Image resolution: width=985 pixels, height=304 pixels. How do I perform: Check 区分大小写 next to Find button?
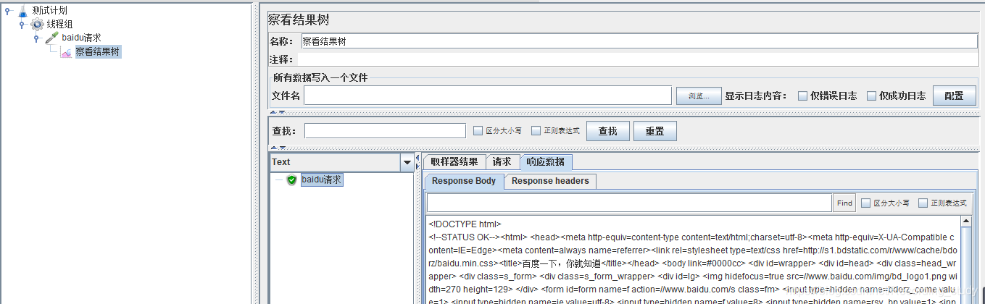tap(865, 203)
